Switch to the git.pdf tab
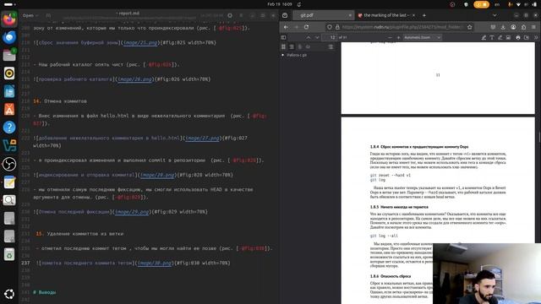Image resolution: width=541 pixels, height=304 pixels. pos(323,15)
